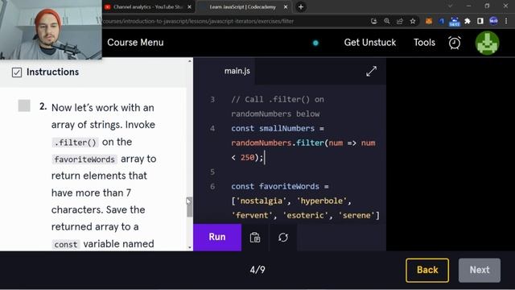Click the light blue badge extension icon

pos(455,22)
